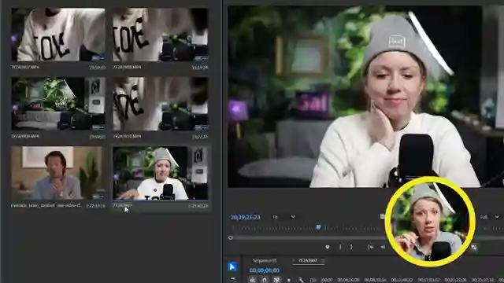Select sequence thumbnail of woman wearing grey hat
The height and width of the screenshot is (283, 504).
point(160,173)
